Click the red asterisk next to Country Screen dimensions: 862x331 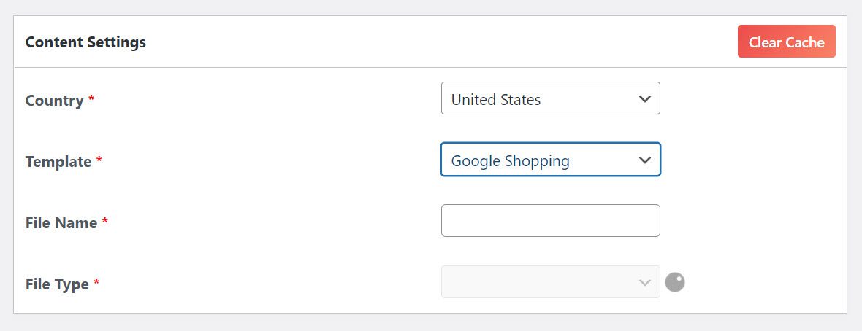pos(92,98)
